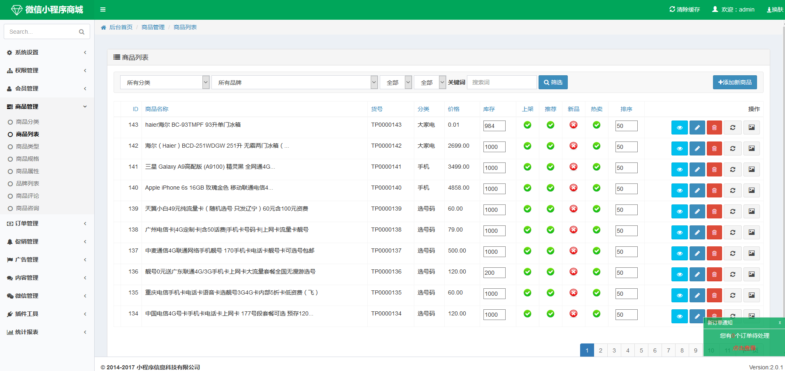Open the 所有分类 category dropdown

pos(165,82)
